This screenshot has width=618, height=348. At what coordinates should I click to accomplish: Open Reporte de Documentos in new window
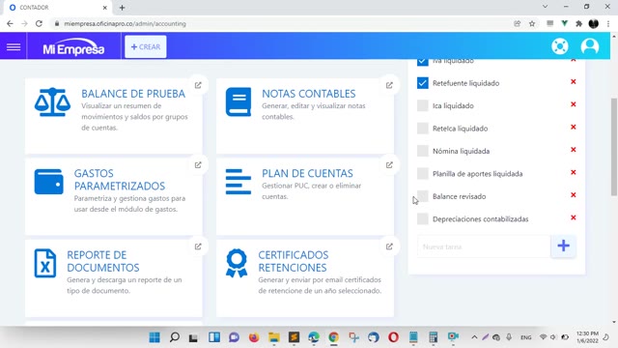[x=198, y=246]
